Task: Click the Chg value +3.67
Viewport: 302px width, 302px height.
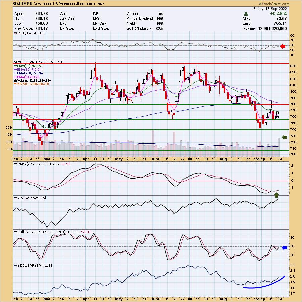Action: pyautogui.click(x=281, y=19)
